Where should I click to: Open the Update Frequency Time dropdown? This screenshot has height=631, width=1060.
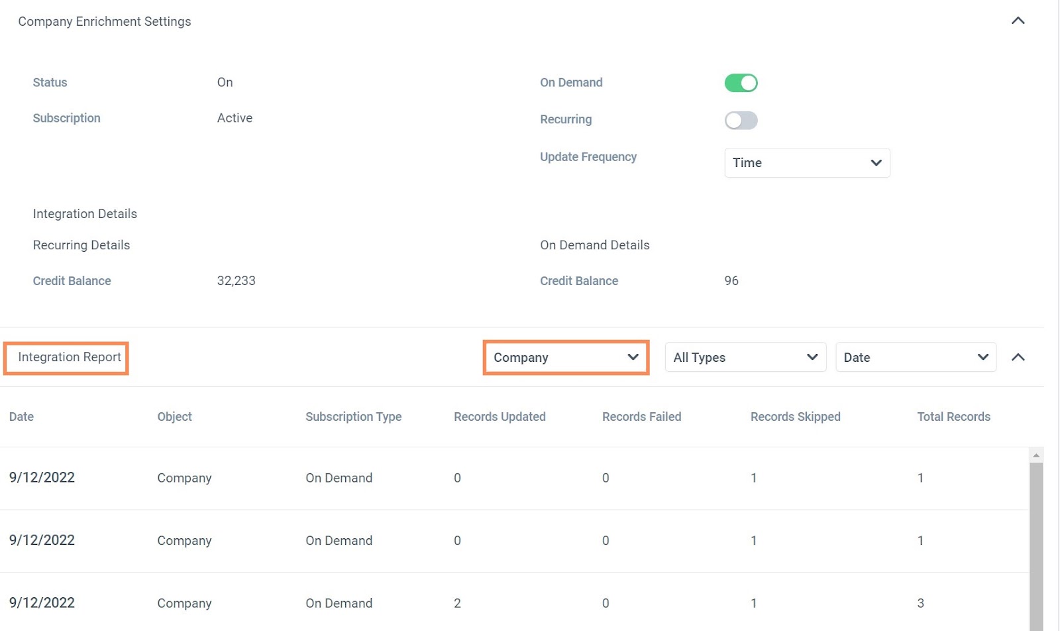tap(807, 163)
